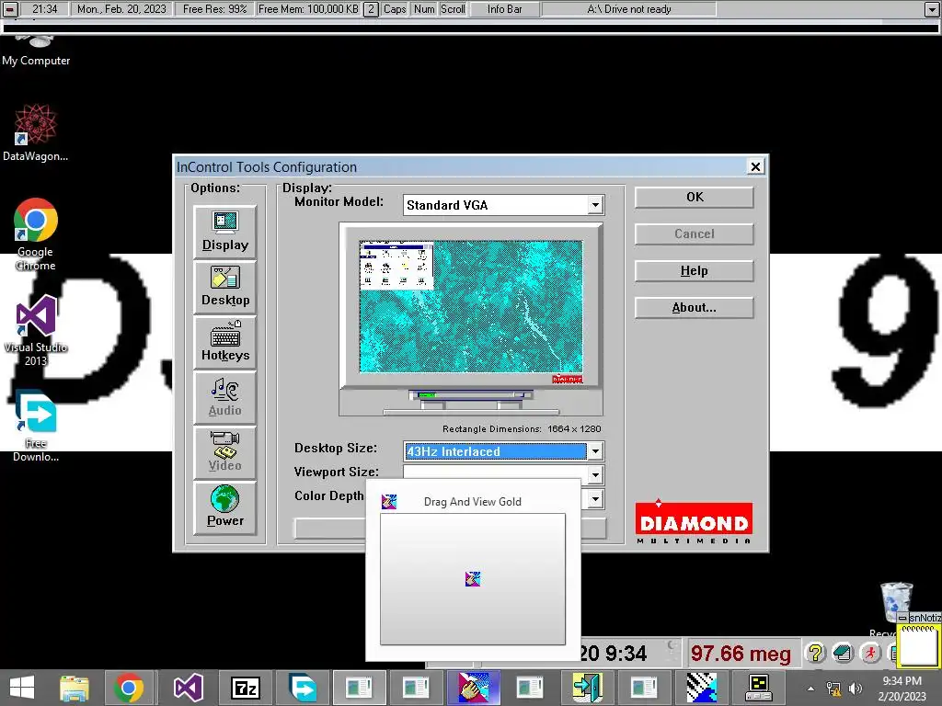This screenshot has width=942, height=706.
Task: Click the yellow snNotiz note window
Action: [x=919, y=640]
